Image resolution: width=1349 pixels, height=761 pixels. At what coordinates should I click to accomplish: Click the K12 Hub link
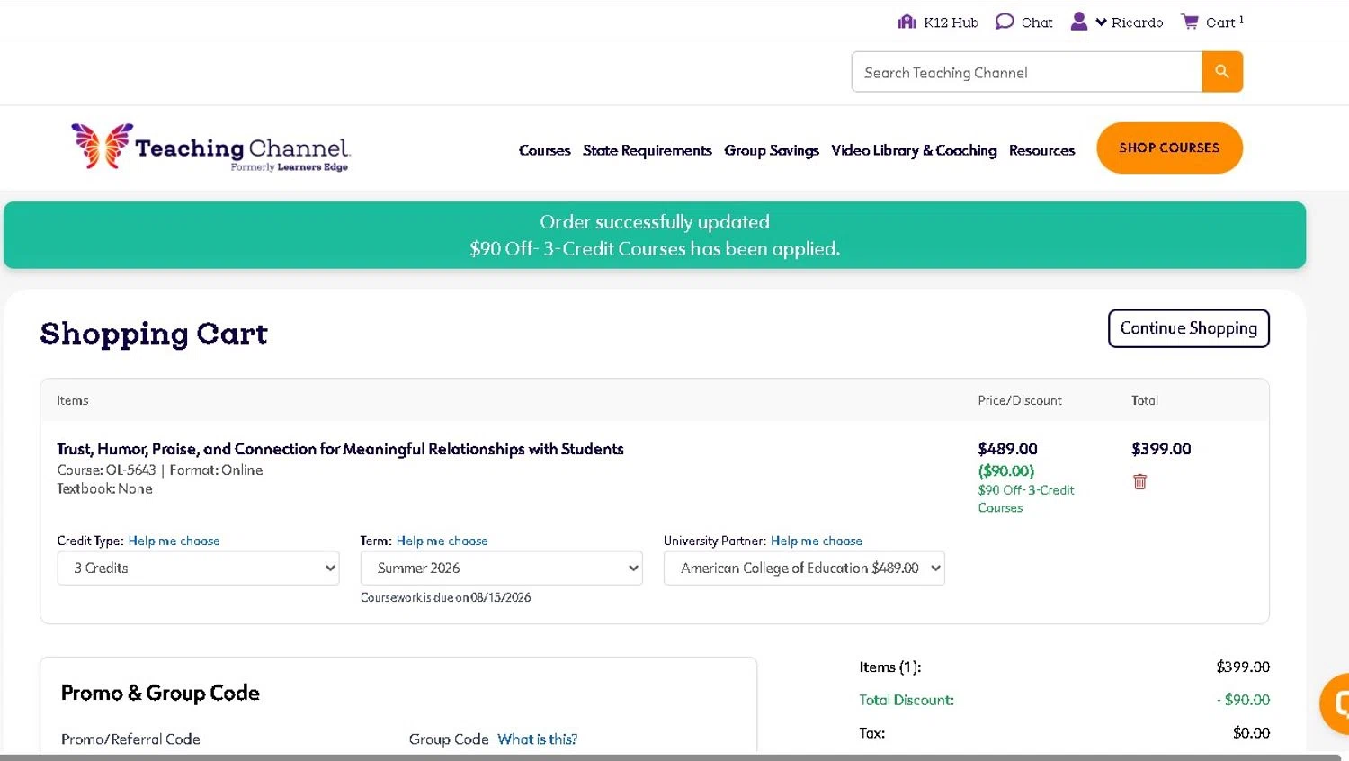(x=951, y=22)
